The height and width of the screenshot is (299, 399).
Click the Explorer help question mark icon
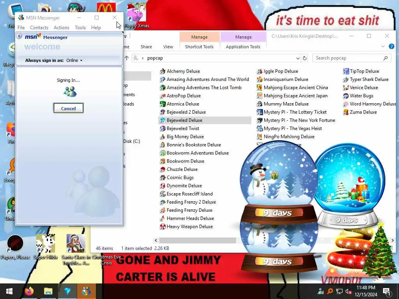pyautogui.click(x=391, y=46)
